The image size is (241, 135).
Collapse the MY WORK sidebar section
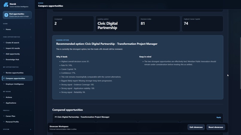31,91
